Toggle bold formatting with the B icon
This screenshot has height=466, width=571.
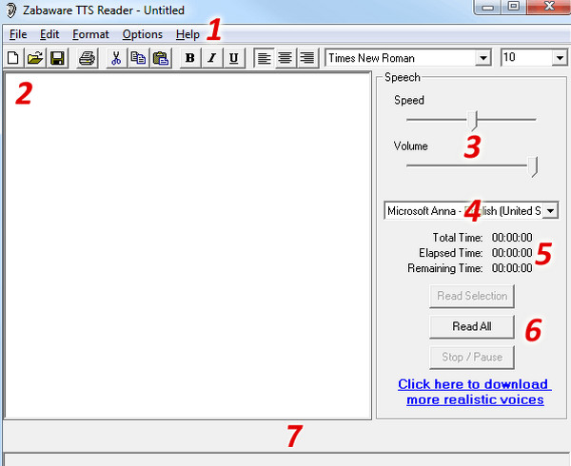[x=190, y=58]
